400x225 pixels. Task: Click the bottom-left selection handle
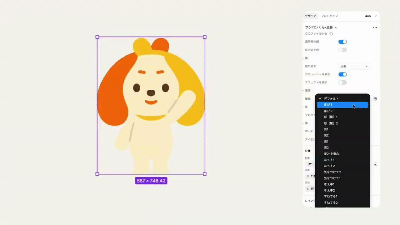tap(97, 174)
